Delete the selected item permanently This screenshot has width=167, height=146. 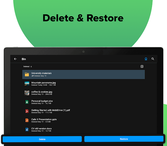tap(42, 139)
